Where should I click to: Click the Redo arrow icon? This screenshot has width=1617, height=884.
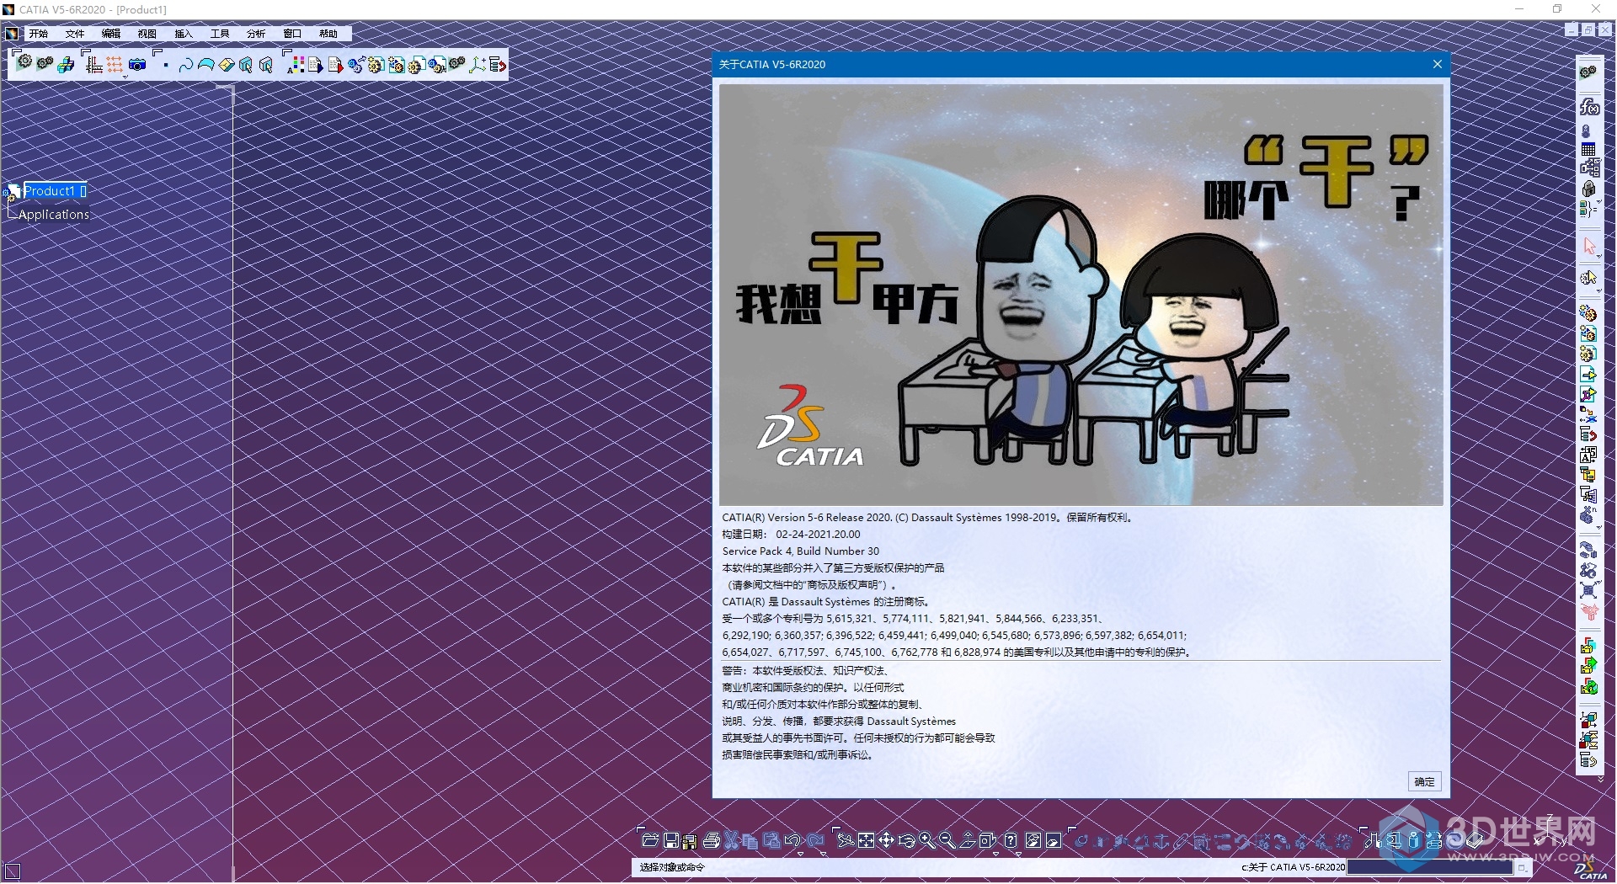click(815, 840)
